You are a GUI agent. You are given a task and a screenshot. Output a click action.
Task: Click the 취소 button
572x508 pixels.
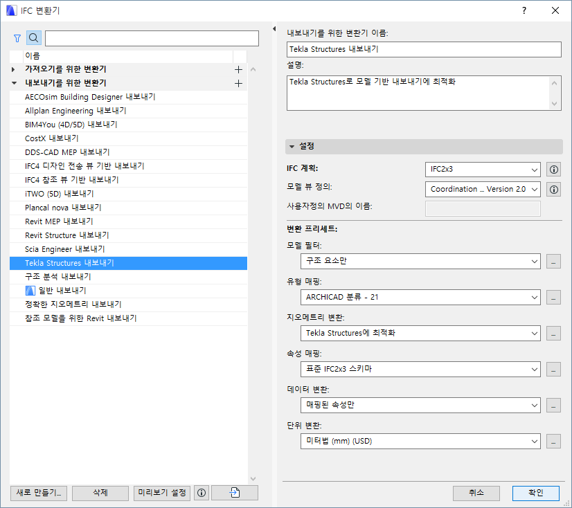476,493
